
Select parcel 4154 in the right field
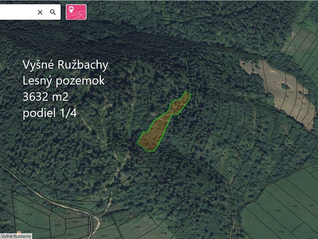(x=294, y=206)
